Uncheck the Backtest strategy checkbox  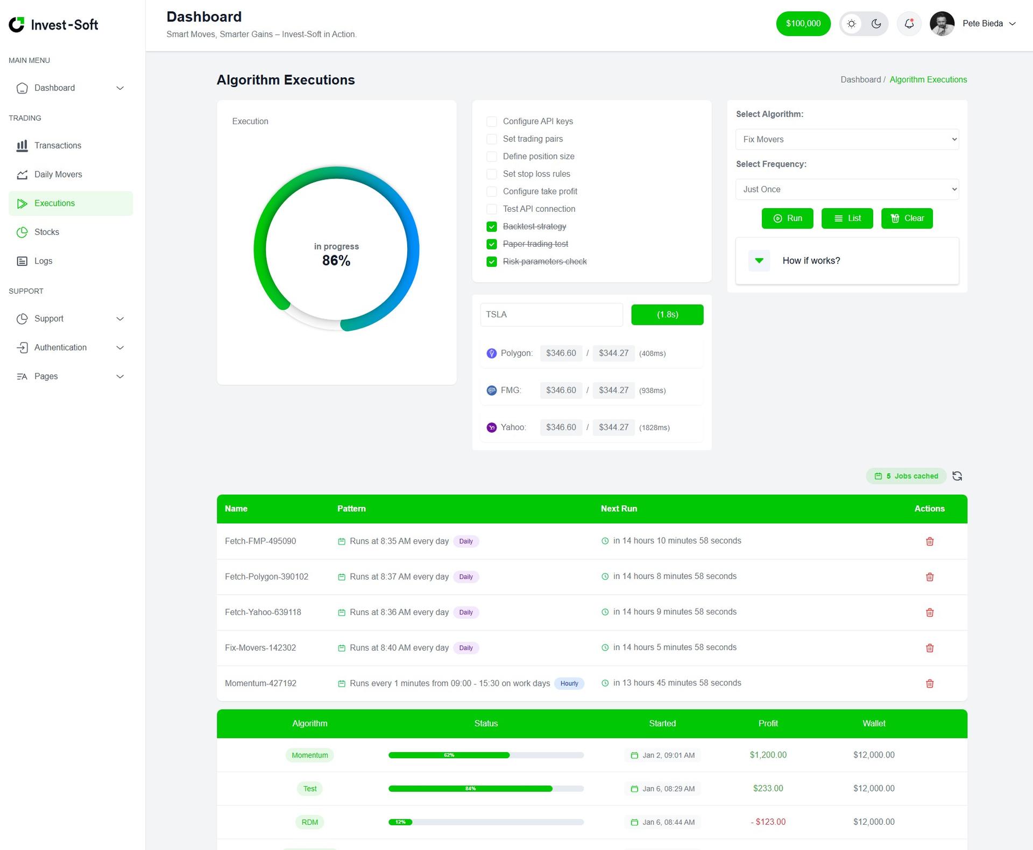491,226
